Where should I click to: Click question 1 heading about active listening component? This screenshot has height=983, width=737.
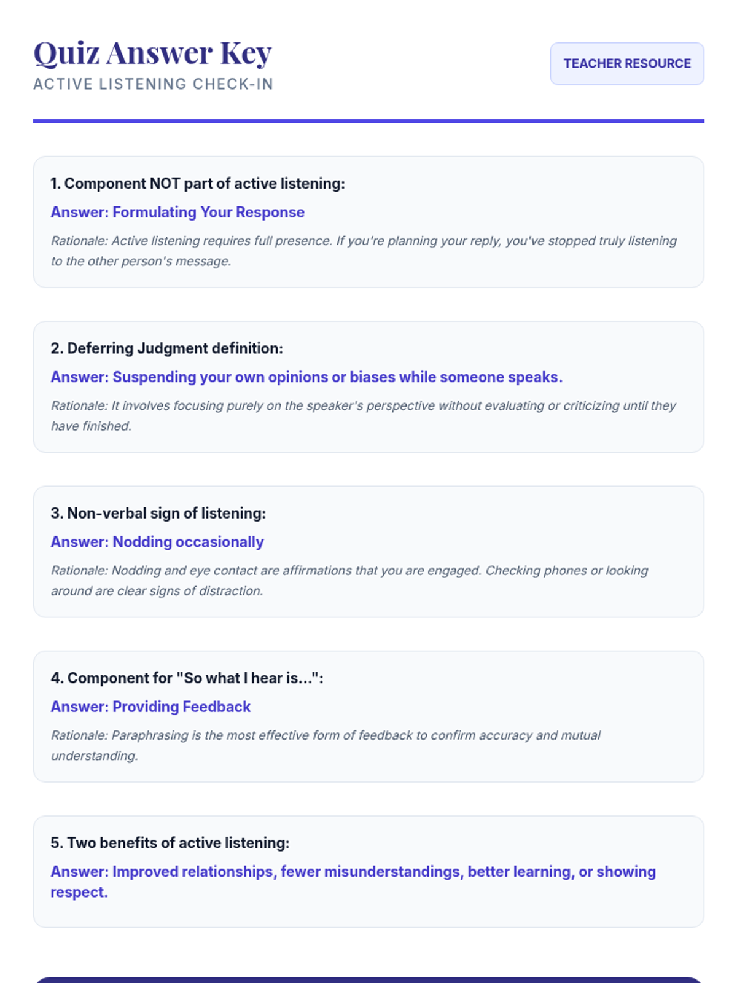pos(198,184)
